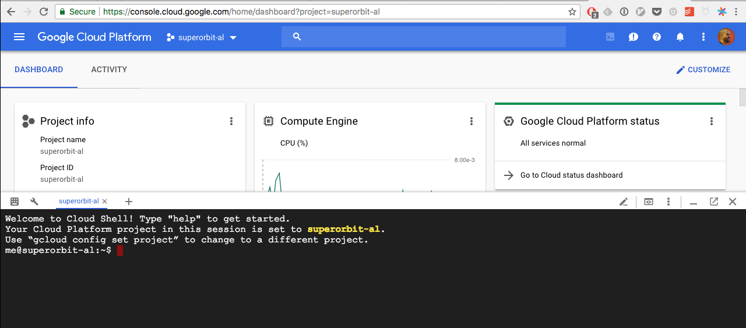This screenshot has height=328, width=746.
Task: Open Project info card options menu
Action: click(231, 121)
